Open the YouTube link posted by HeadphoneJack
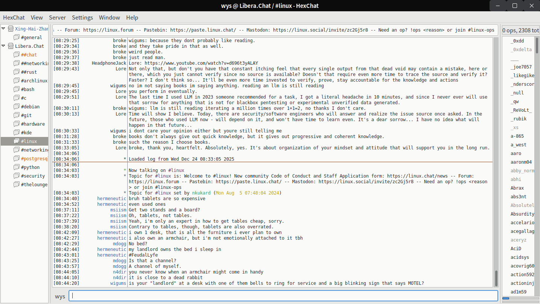 [201, 63]
